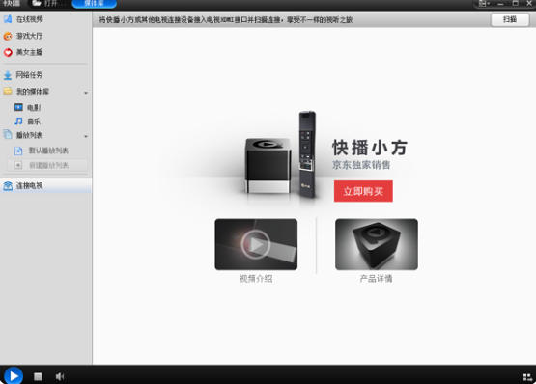536x384 pixels.
Task: Open 音乐 music in media library
Action: click(x=28, y=122)
